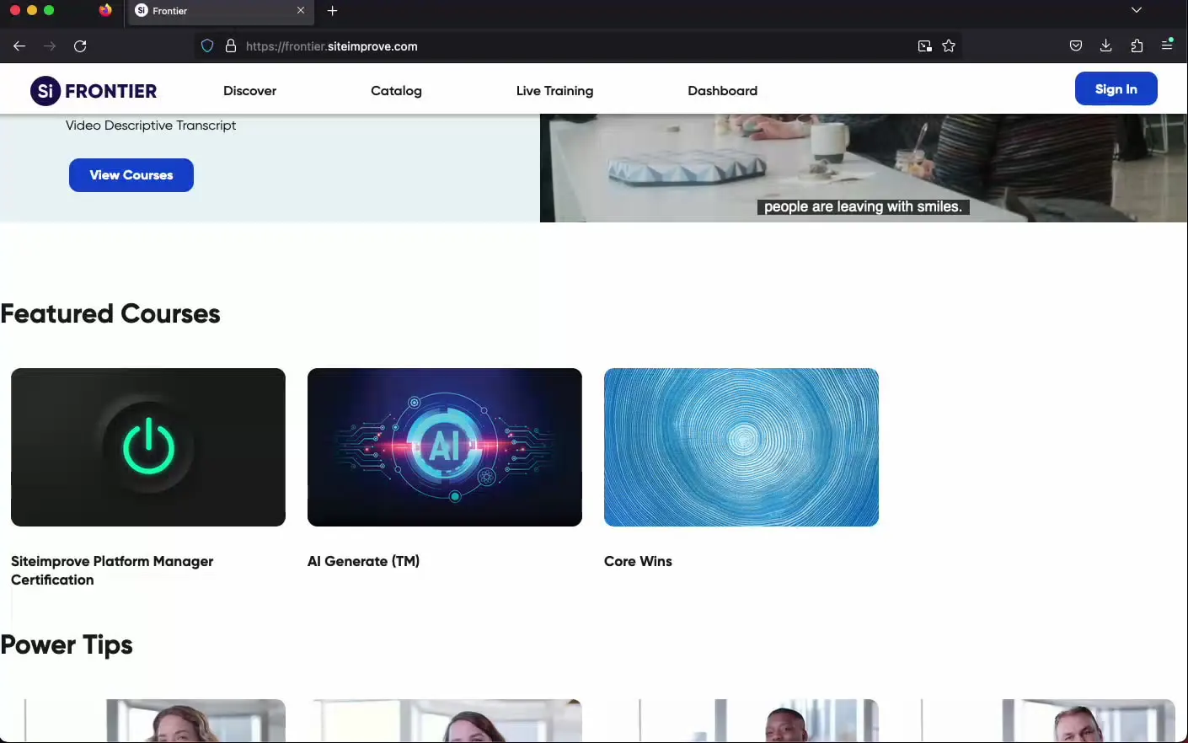Open the Video Descriptive Transcript link

[x=151, y=126]
